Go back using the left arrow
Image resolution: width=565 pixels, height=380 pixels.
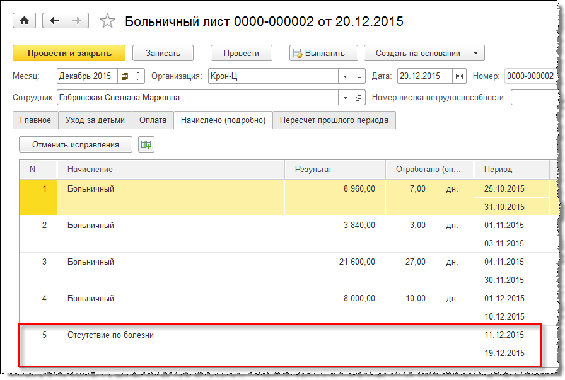54,21
